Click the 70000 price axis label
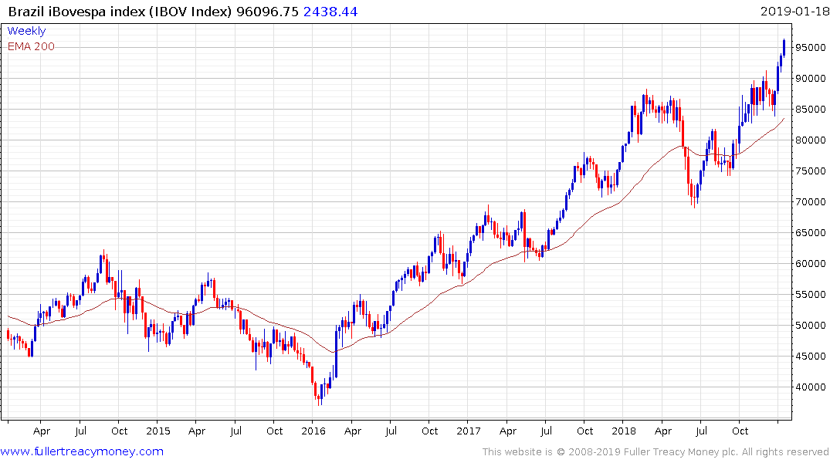 point(810,201)
